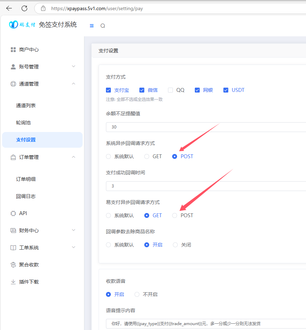Click the browser back arrow

[9, 8]
